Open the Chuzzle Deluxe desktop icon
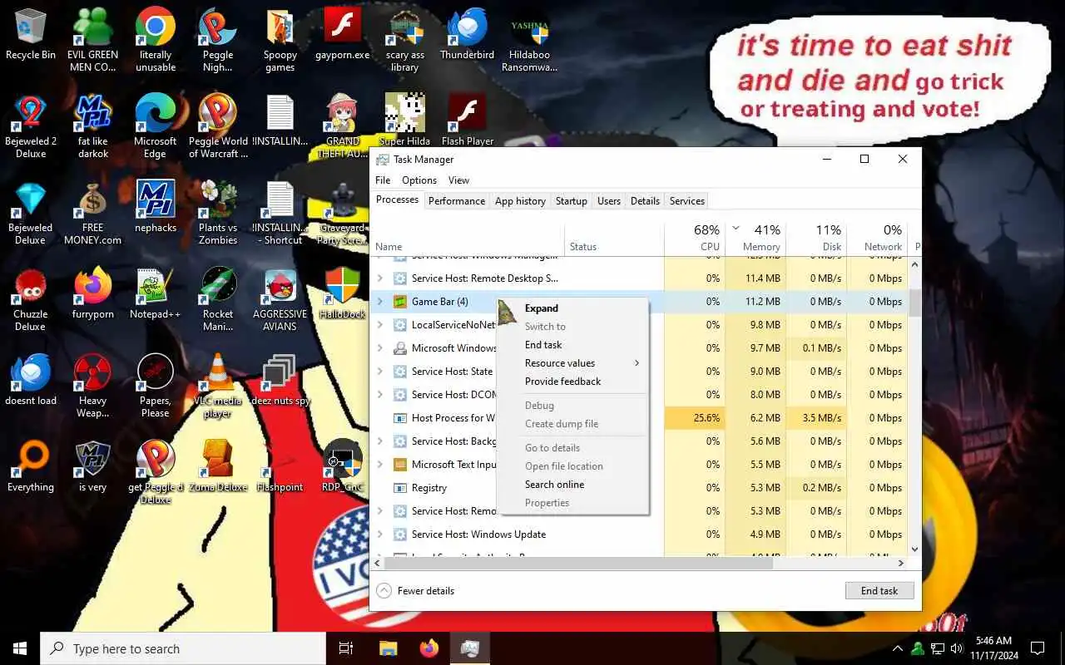1065x665 pixels. click(x=31, y=299)
